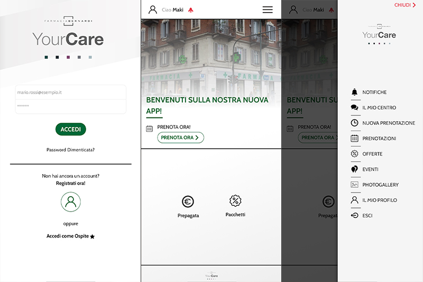Image resolution: width=423 pixels, height=282 pixels.
Task: Open IL MIO CENTRO menu item
Action: 379,108
